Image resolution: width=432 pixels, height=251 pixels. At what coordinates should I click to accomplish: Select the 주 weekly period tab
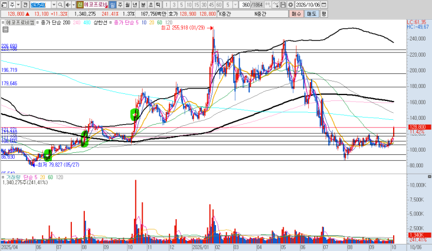point(120,5)
